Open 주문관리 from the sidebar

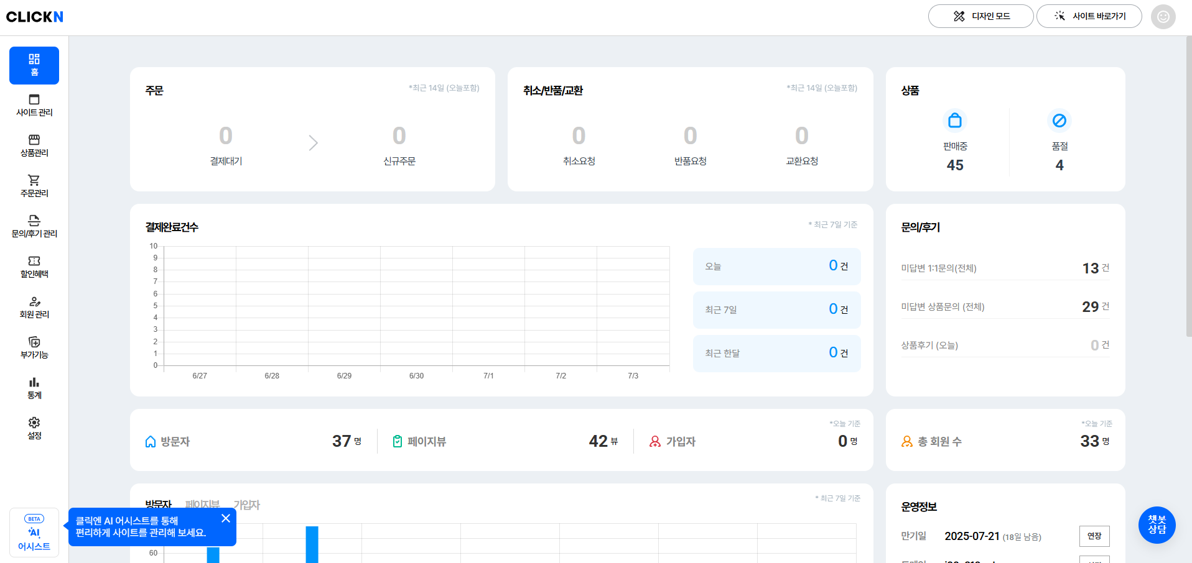click(x=34, y=186)
